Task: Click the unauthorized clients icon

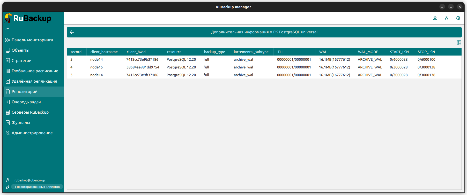Action: tap(8, 187)
